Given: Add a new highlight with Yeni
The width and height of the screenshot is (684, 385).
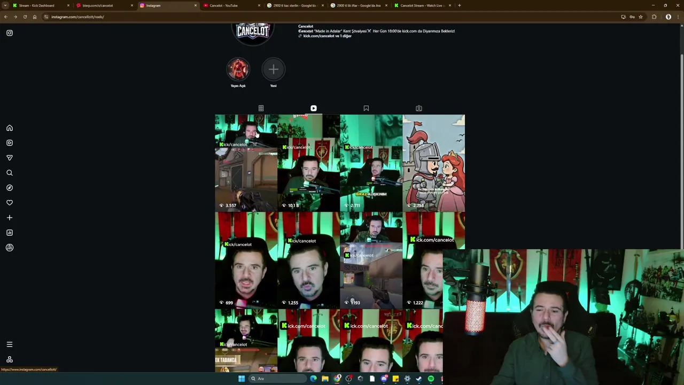Looking at the screenshot, I should pyautogui.click(x=273, y=70).
